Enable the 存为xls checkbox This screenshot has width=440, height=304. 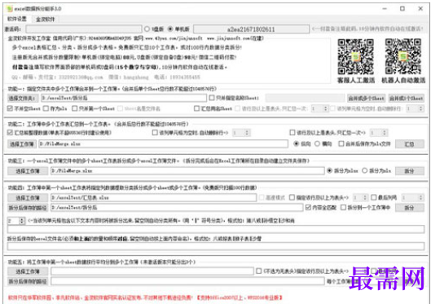click(46, 108)
